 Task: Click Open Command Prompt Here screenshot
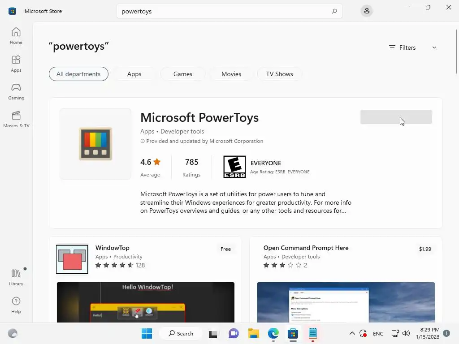click(x=346, y=302)
